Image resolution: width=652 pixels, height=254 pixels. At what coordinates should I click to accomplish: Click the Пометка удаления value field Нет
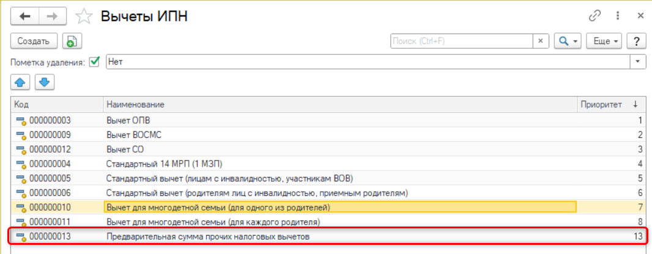point(368,62)
